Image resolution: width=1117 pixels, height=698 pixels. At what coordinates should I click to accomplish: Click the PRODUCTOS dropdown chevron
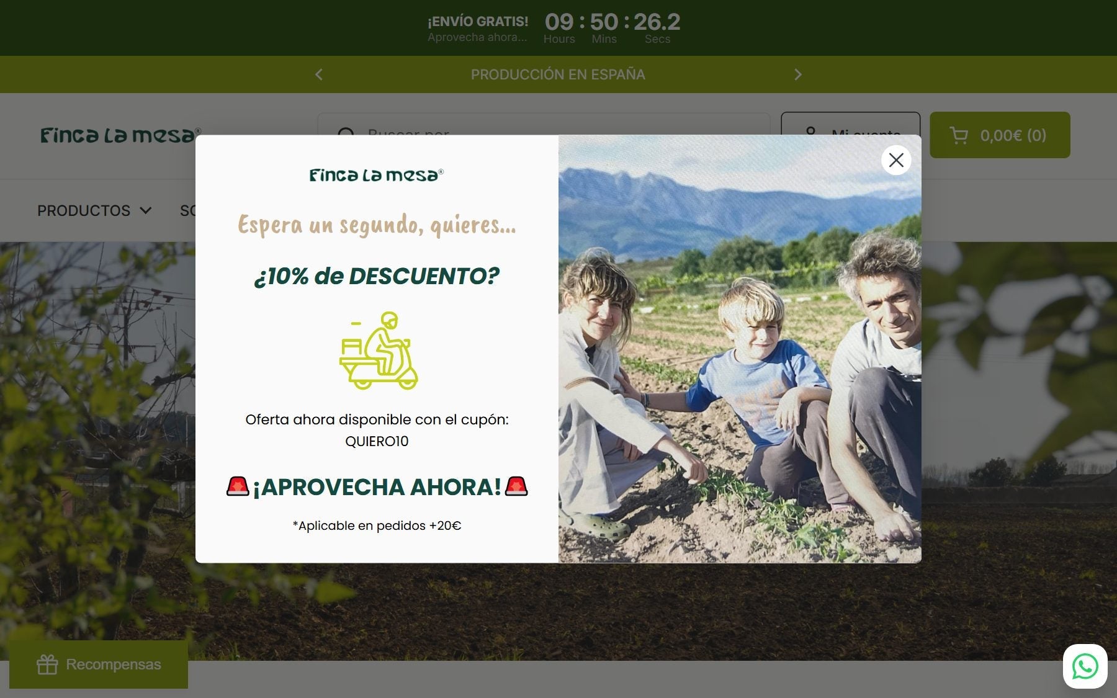146,211
